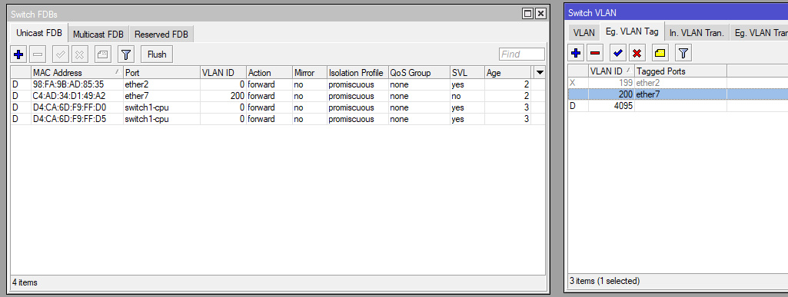Sort by VLAN ID column in Switch FDBs

click(x=223, y=73)
